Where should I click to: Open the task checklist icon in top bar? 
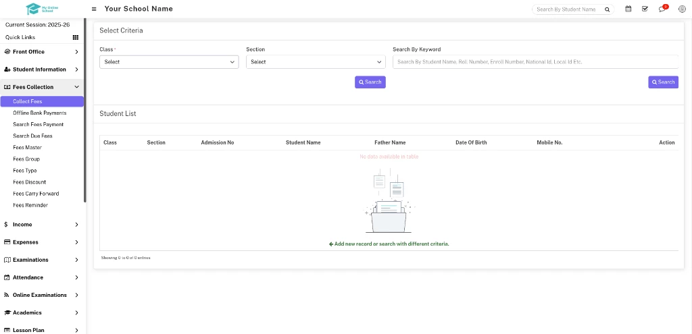click(x=645, y=9)
